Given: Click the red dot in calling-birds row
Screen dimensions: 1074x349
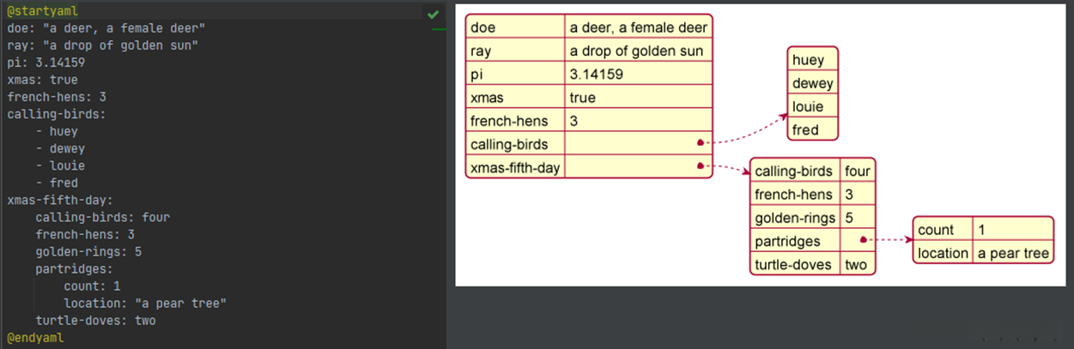Looking at the screenshot, I should pyautogui.click(x=701, y=142).
